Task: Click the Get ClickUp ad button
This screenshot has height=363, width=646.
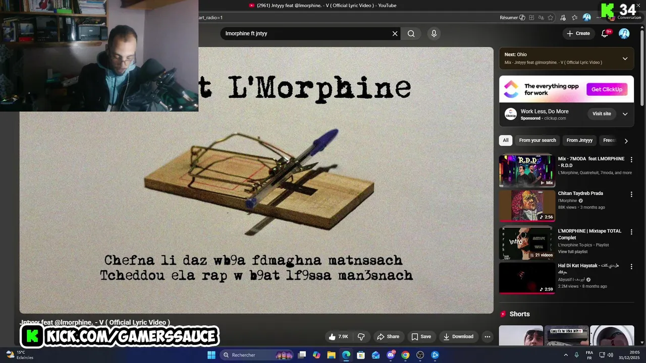Action: pyautogui.click(x=607, y=89)
